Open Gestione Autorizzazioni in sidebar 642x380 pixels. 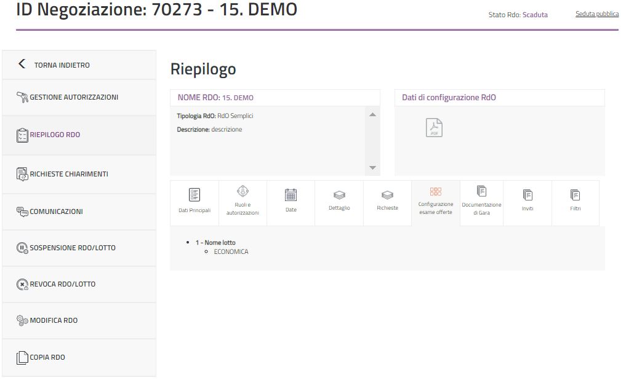click(74, 97)
